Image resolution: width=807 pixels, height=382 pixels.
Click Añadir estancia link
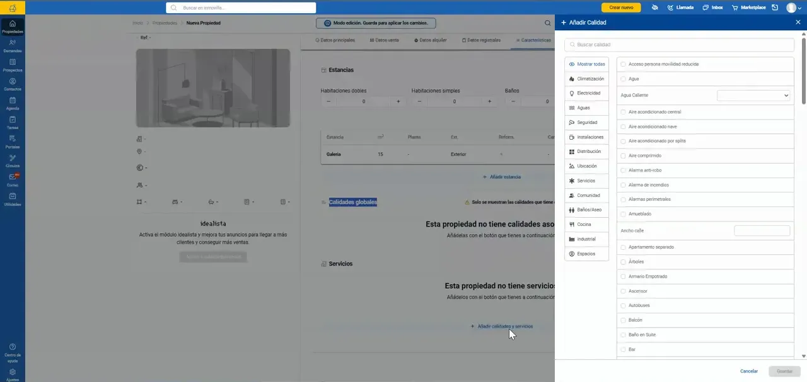502,177
